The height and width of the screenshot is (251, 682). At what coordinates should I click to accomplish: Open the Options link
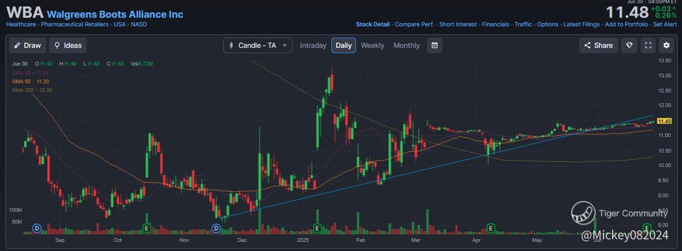click(548, 24)
